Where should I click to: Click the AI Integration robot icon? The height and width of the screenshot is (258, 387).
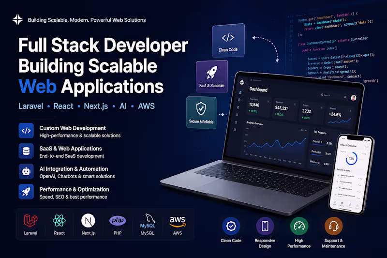(26, 171)
